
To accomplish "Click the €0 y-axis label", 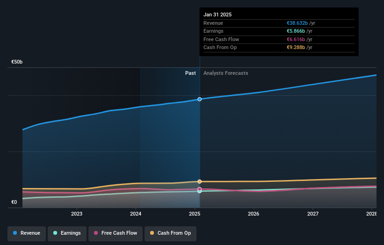I will point(14,202).
